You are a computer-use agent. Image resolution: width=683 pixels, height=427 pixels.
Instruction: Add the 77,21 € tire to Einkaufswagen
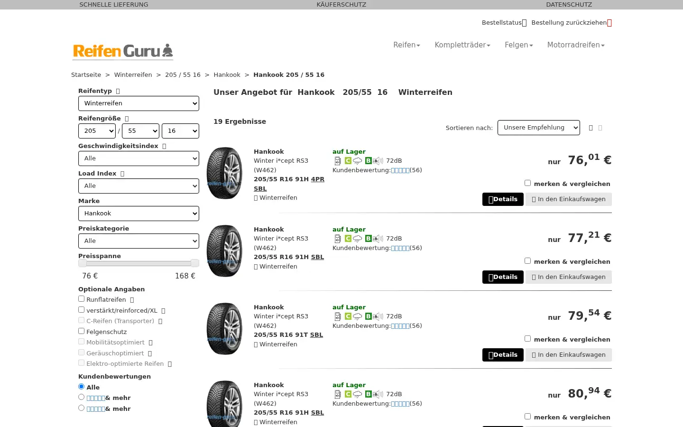click(x=569, y=277)
